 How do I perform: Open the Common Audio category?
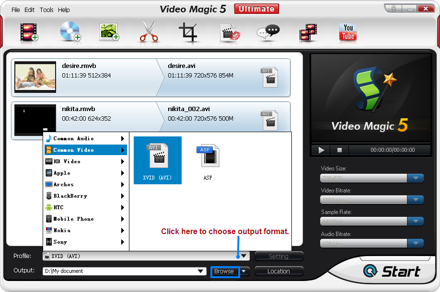(86, 138)
